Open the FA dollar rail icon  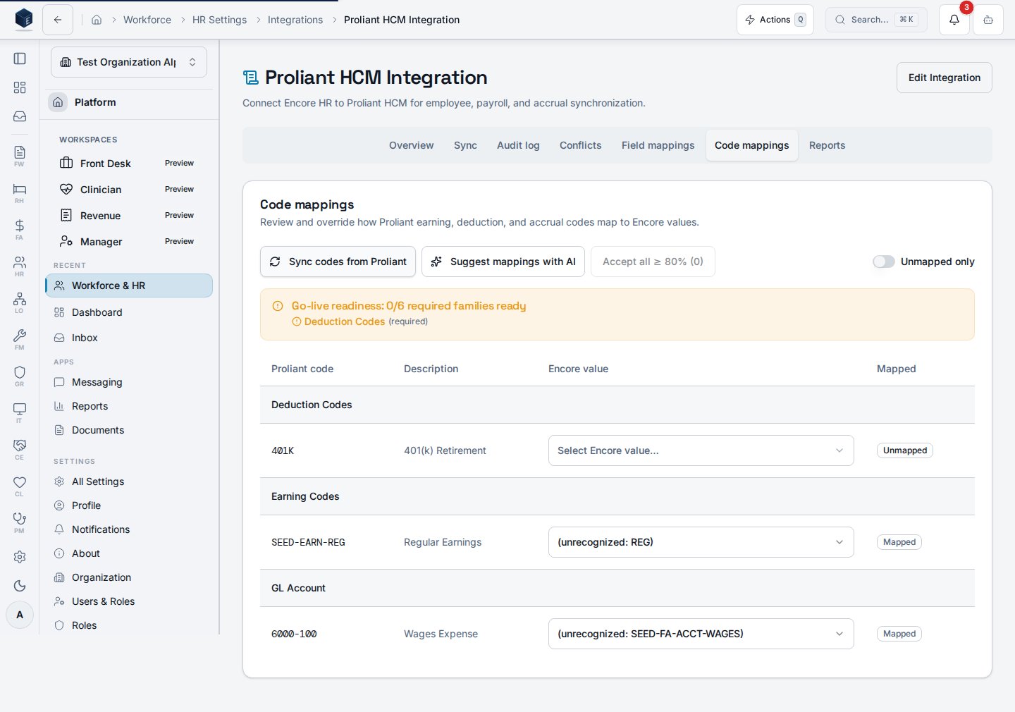[x=20, y=229]
